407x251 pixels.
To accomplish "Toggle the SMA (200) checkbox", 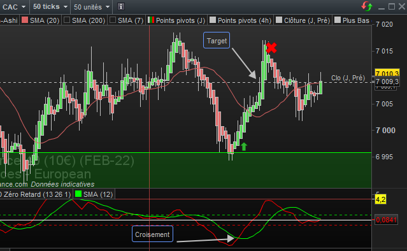I will (x=67, y=20).
